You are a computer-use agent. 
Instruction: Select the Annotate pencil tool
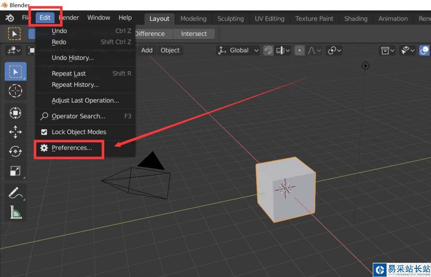[x=16, y=193]
